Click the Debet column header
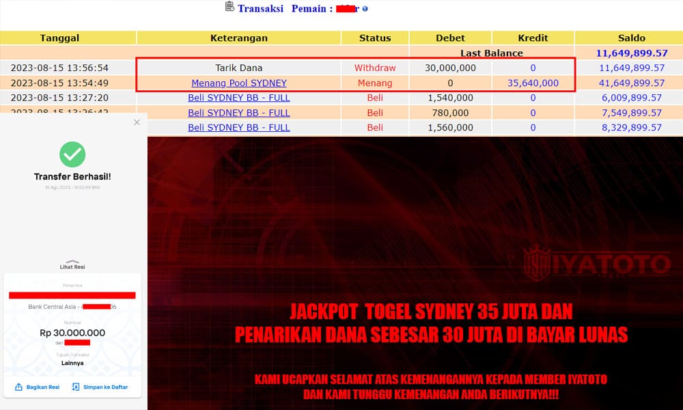The image size is (683, 410). 450,38
